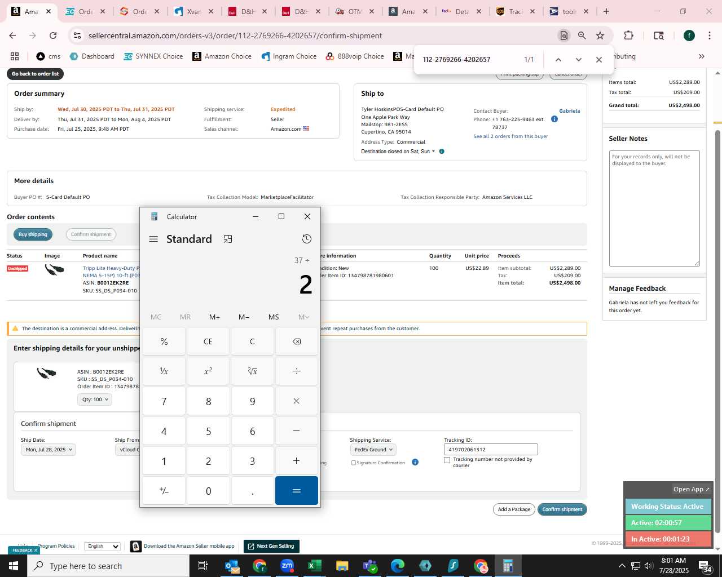Open the Ship From vCloud dropdown
Image resolution: width=722 pixels, height=577 pixels.
tap(127, 450)
